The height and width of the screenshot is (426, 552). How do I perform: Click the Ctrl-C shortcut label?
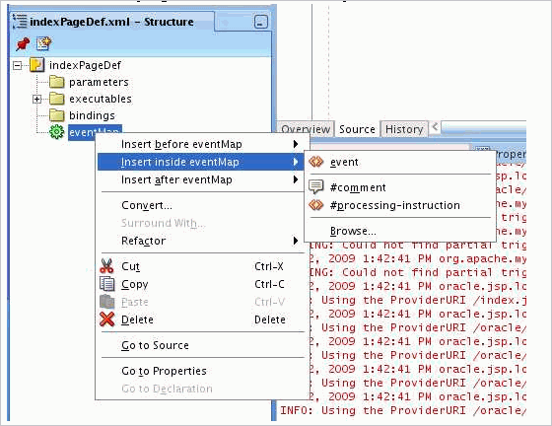[269, 284]
